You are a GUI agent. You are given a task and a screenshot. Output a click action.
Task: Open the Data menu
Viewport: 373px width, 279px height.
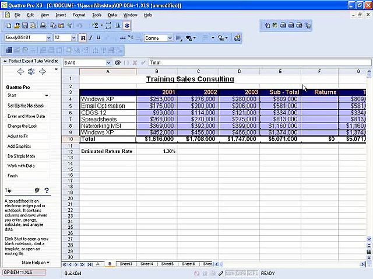[x=112, y=15]
